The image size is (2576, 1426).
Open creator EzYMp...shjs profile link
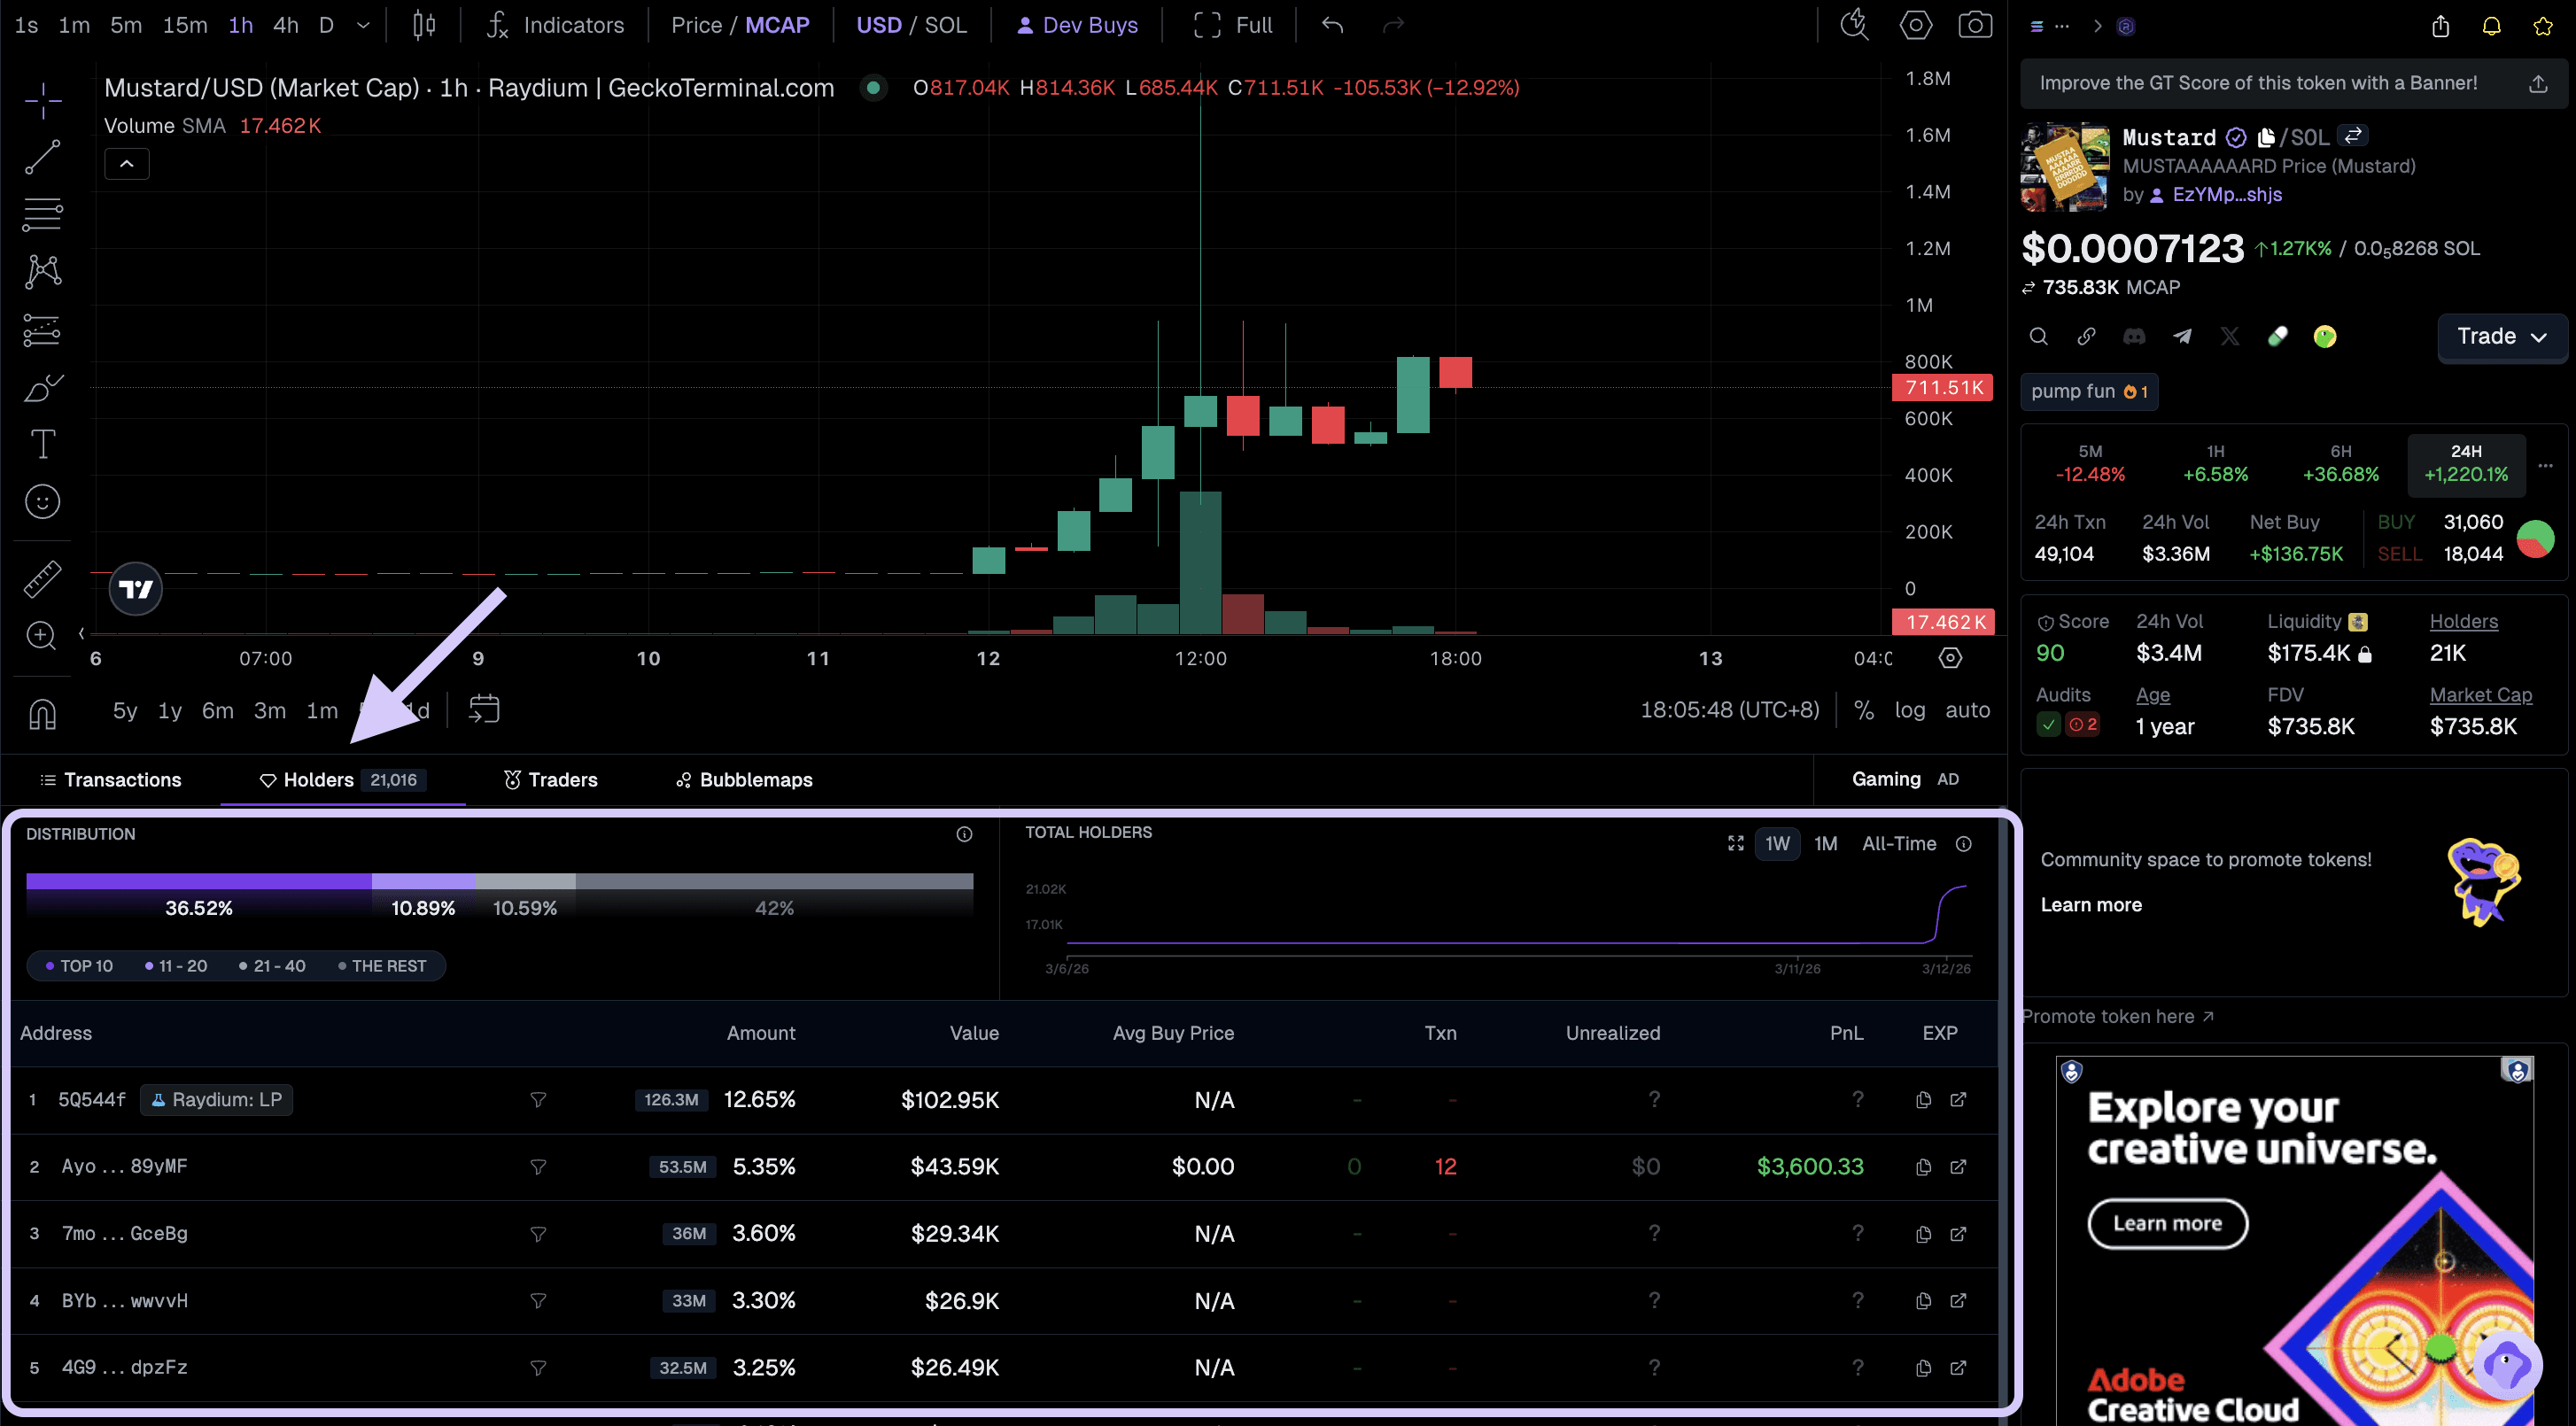[x=2226, y=195]
